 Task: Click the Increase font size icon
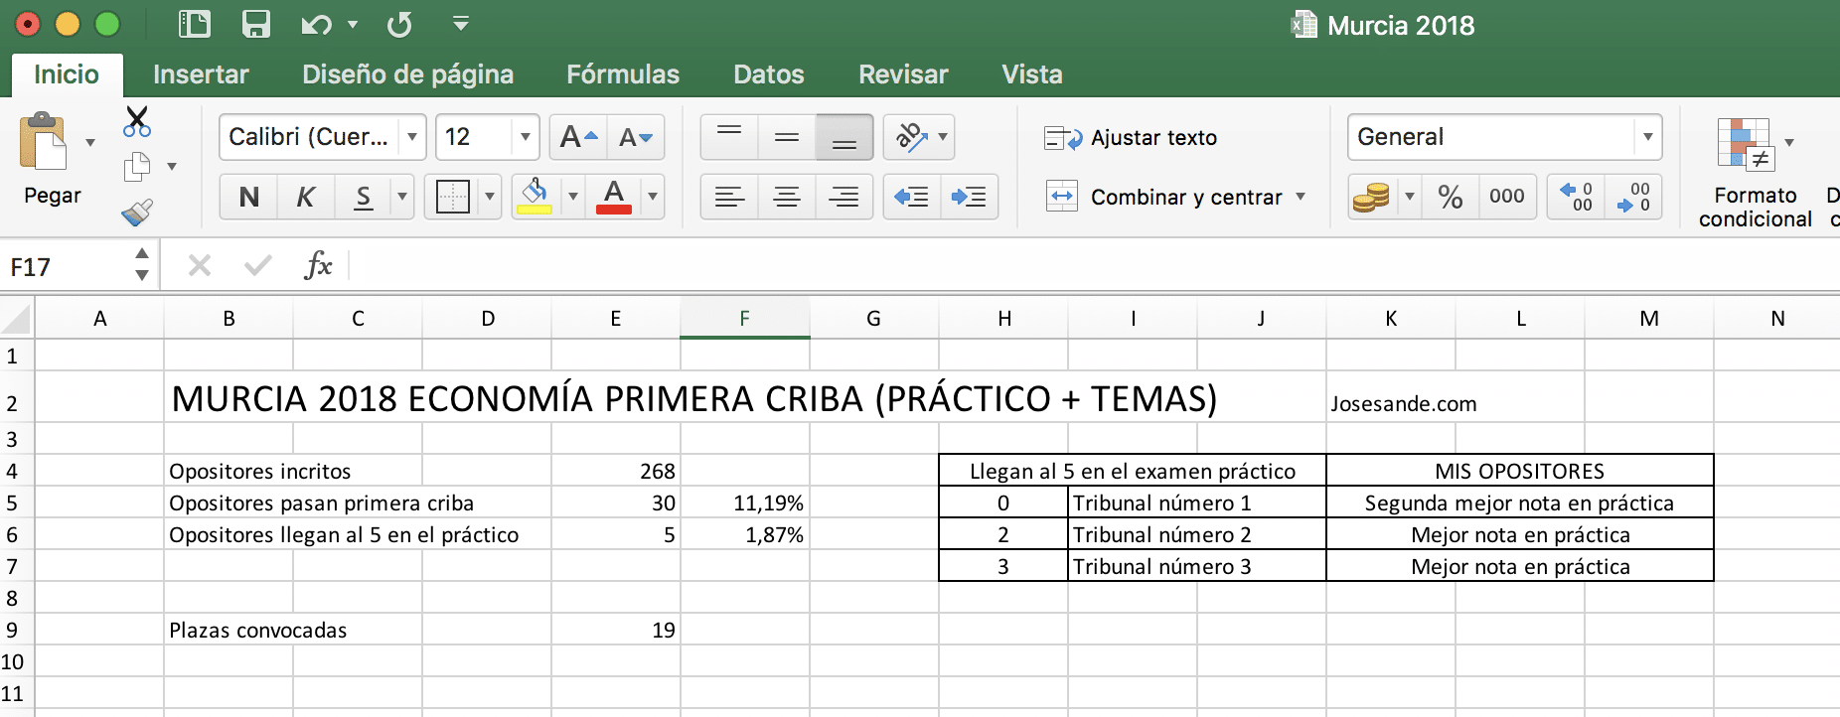tap(578, 137)
